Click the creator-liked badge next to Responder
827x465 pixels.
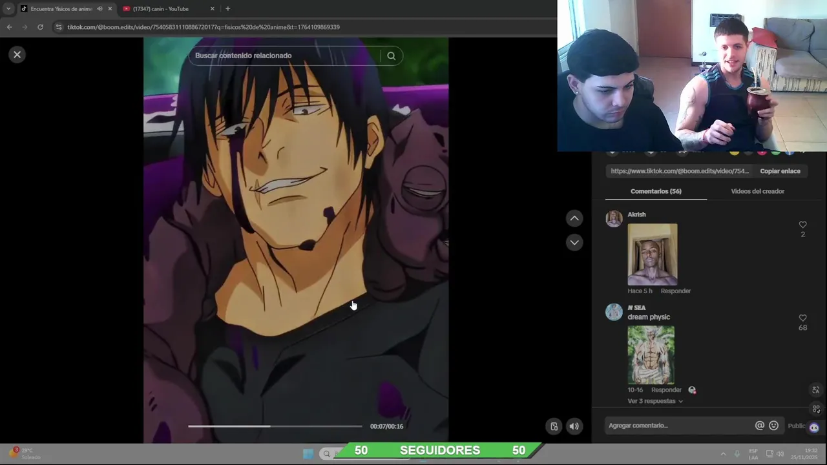[x=692, y=390]
